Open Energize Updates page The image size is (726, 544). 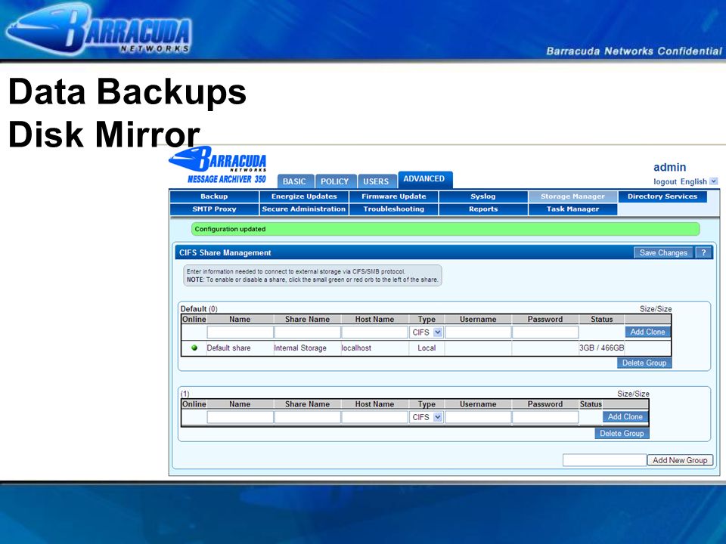pyautogui.click(x=304, y=196)
